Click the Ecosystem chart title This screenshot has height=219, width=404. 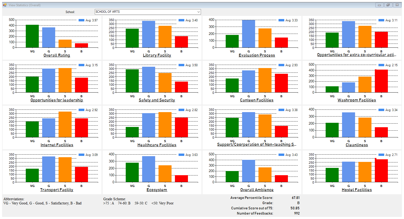(157, 190)
